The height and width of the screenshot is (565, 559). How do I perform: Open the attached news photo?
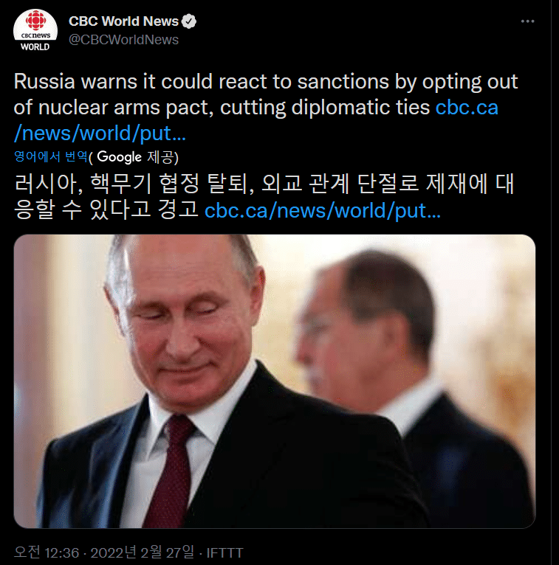point(275,381)
